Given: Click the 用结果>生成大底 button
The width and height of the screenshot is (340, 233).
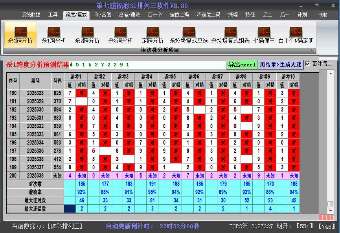Looking at the screenshot, I should pos(281,64).
